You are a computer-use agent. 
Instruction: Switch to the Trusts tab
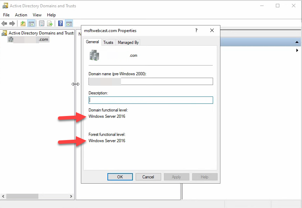point(108,43)
